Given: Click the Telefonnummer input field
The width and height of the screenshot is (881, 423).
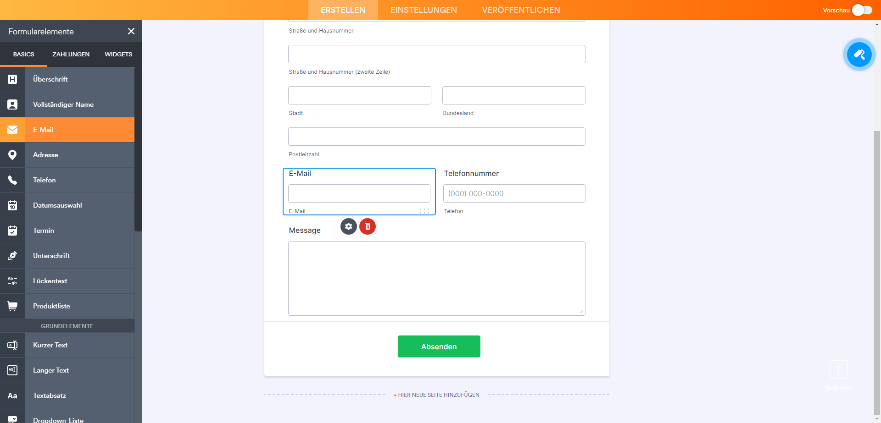Looking at the screenshot, I should tap(514, 193).
